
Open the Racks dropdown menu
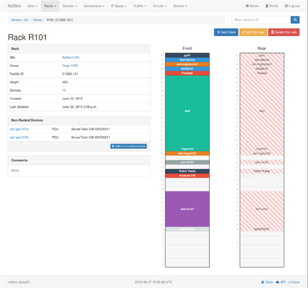pyautogui.click(x=50, y=6)
